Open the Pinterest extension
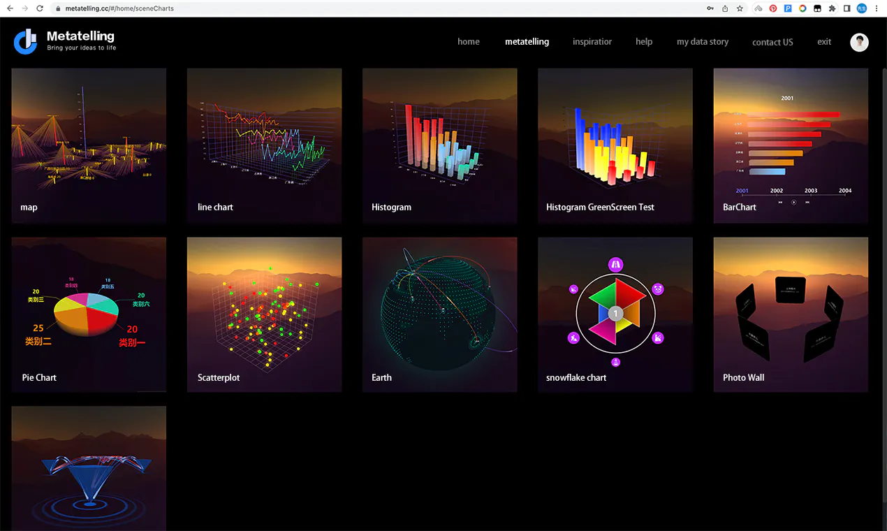 click(773, 8)
